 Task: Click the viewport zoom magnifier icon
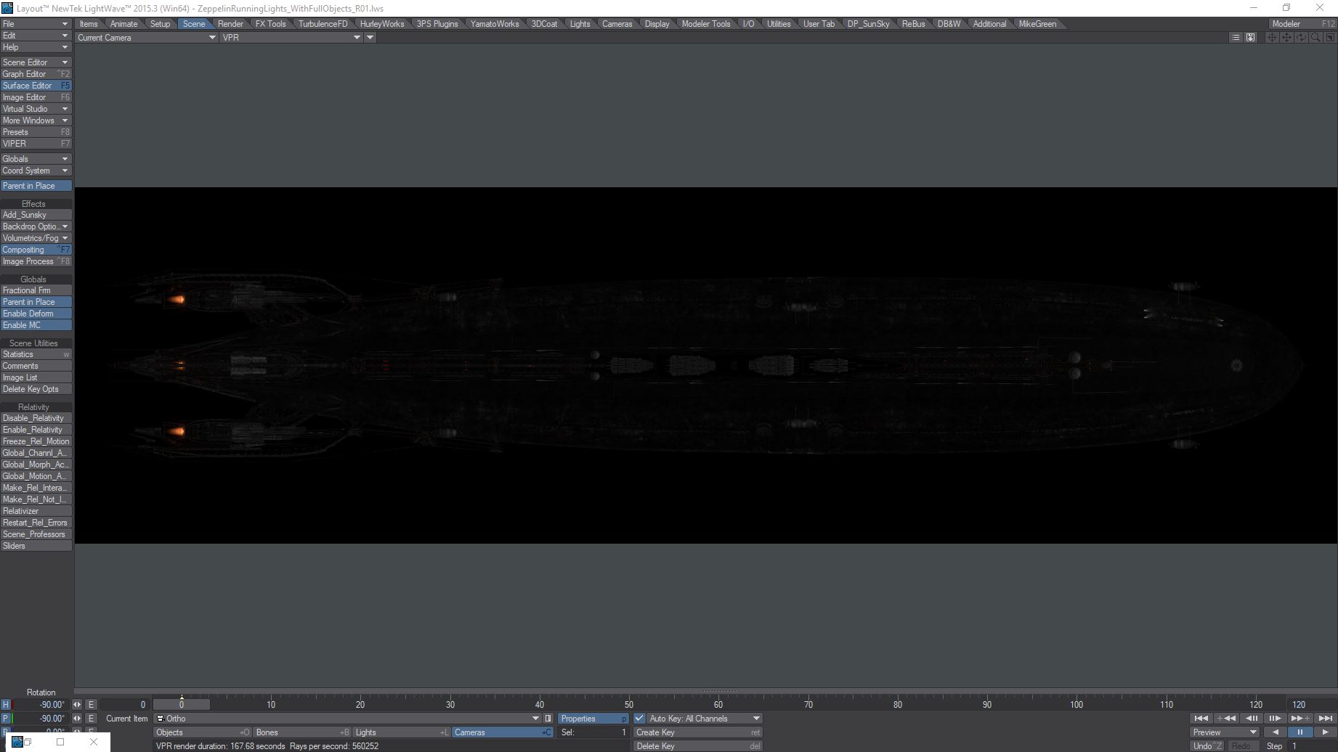click(x=1315, y=38)
